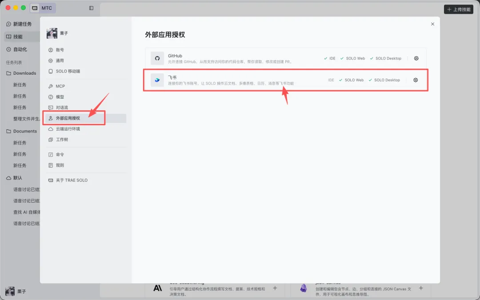Open settings gear for 飞书 authorization
Screen dimensions: 480x300
click(x=416, y=80)
